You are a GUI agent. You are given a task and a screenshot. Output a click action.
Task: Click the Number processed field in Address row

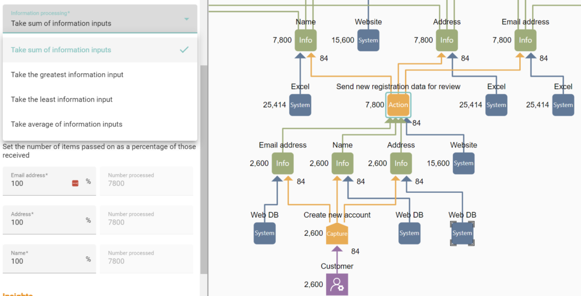(146, 219)
